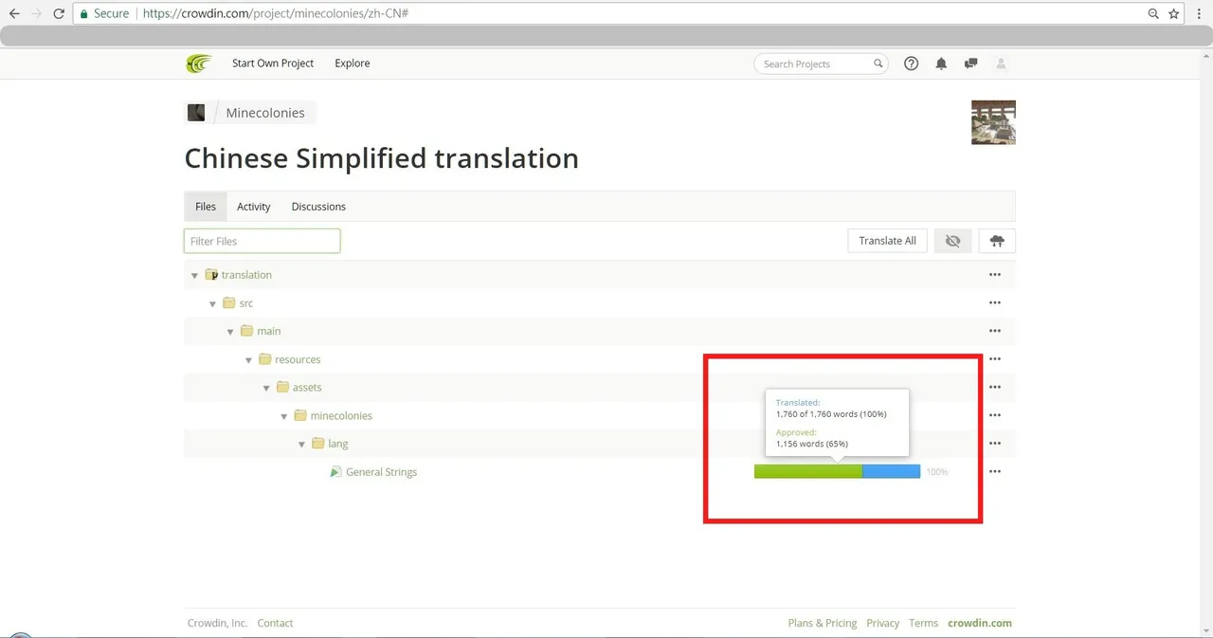Collapse the src folder
The height and width of the screenshot is (638, 1213).
tap(213, 304)
